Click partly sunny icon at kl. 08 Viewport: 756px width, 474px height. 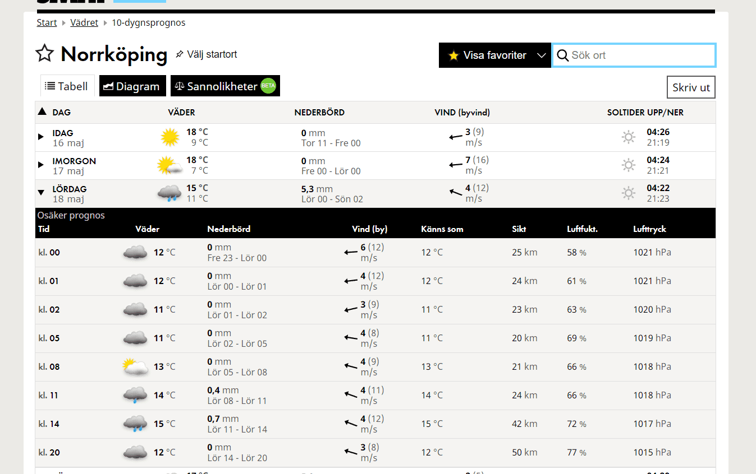click(135, 367)
